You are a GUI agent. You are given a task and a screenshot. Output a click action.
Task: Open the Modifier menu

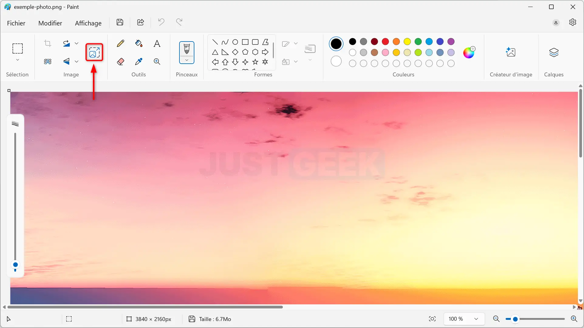tap(50, 23)
